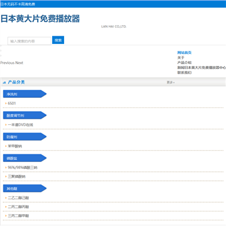The image size is (226, 226).
Task: Open the 联系我们 contact link
Action: (x=185, y=73)
